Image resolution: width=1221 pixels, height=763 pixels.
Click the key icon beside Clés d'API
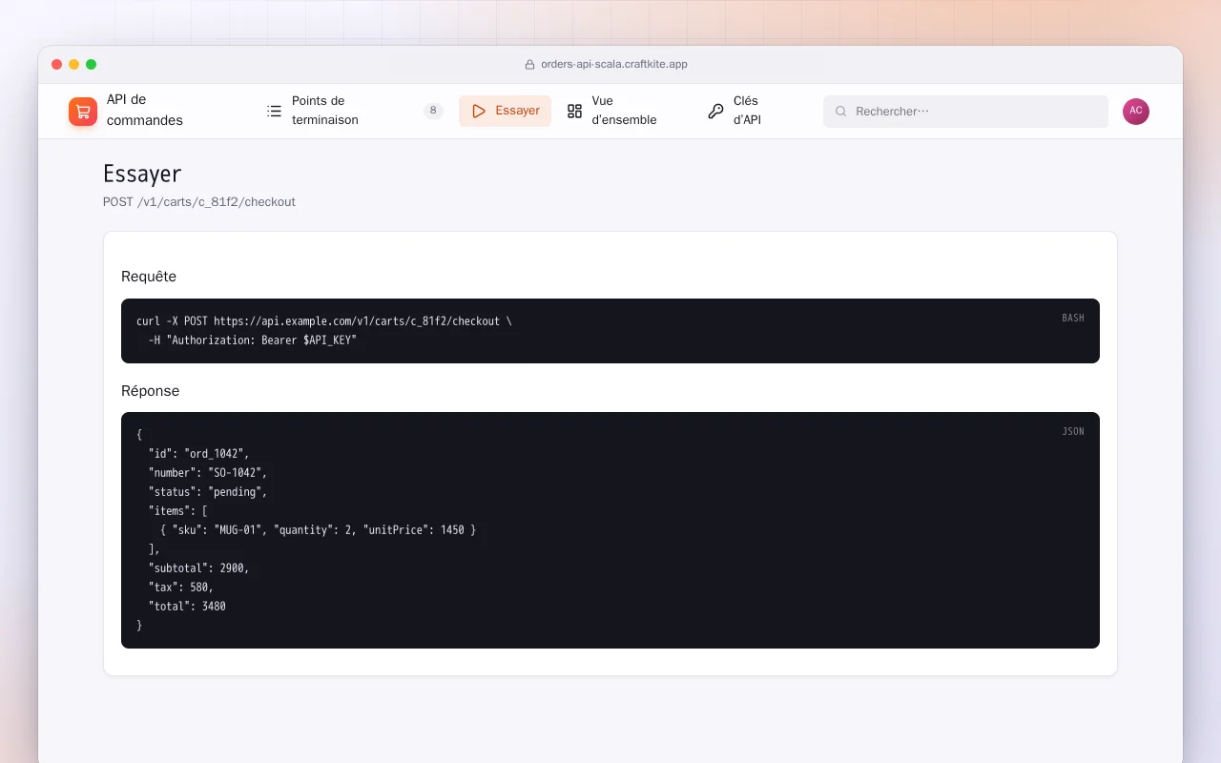coord(715,111)
